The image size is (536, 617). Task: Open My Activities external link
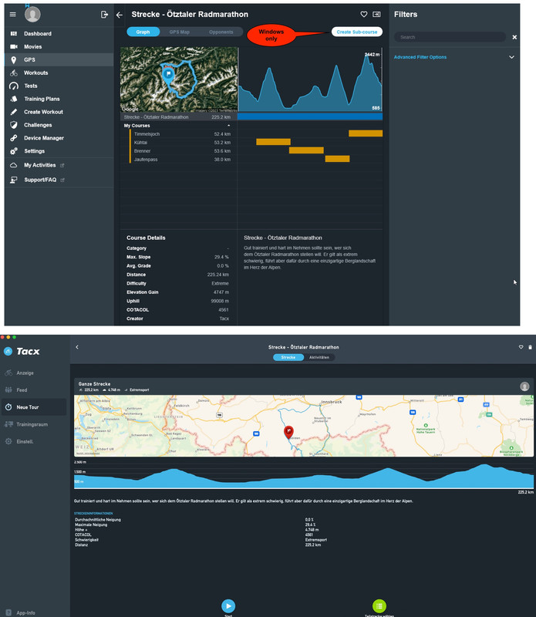pyautogui.click(x=59, y=165)
